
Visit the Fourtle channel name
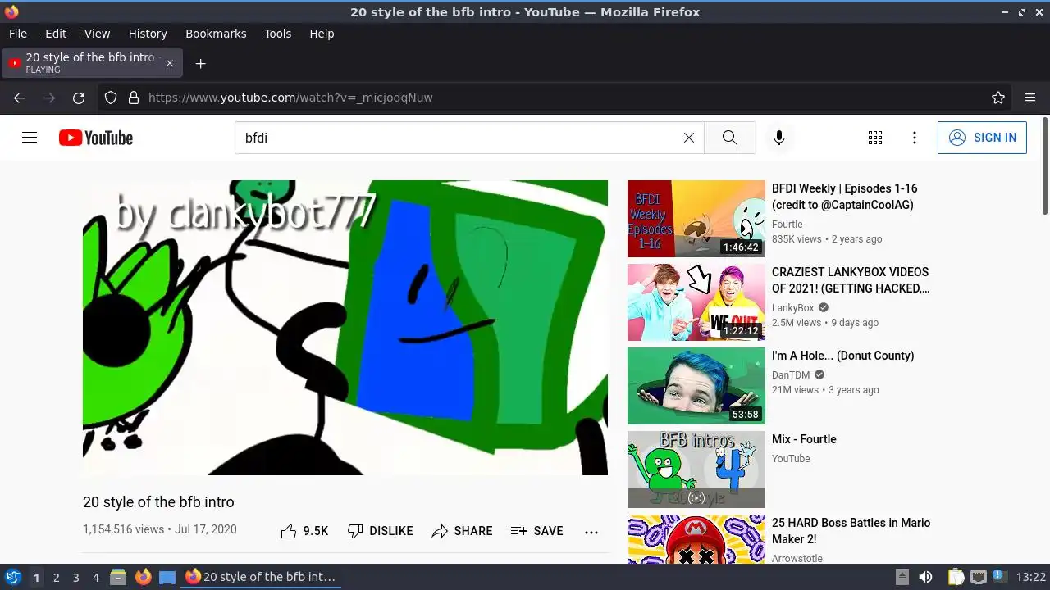787,225
